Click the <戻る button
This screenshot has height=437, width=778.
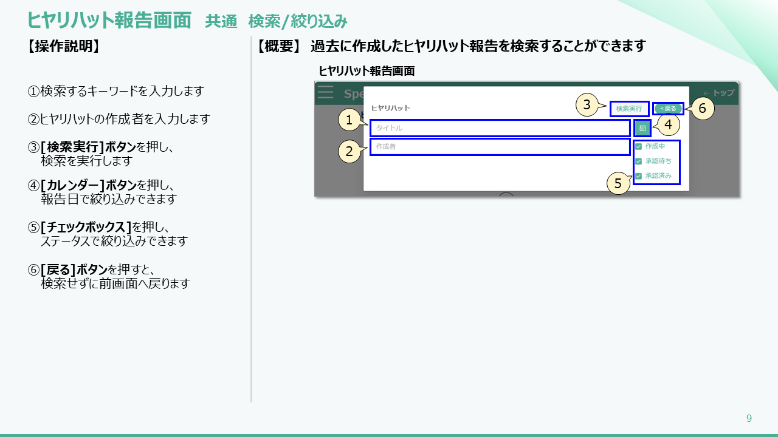pos(667,108)
